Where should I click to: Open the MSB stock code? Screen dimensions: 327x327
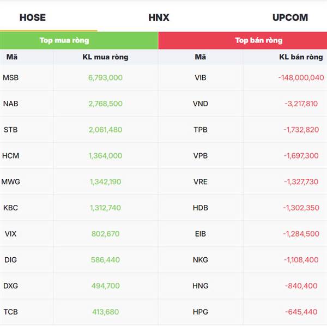11,77
